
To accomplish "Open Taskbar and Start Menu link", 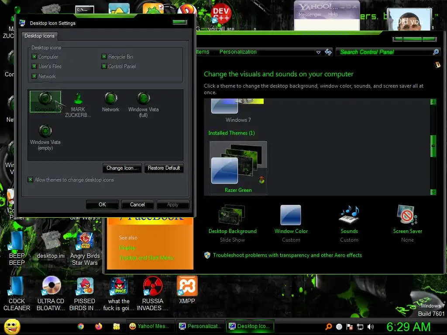I will coord(147,258).
